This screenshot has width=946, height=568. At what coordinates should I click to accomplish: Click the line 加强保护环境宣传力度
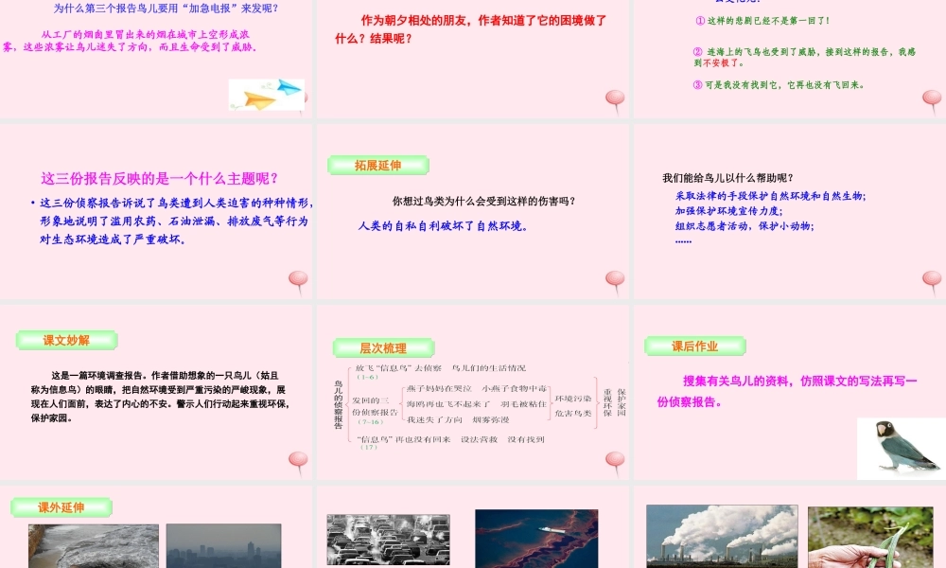(x=728, y=211)
